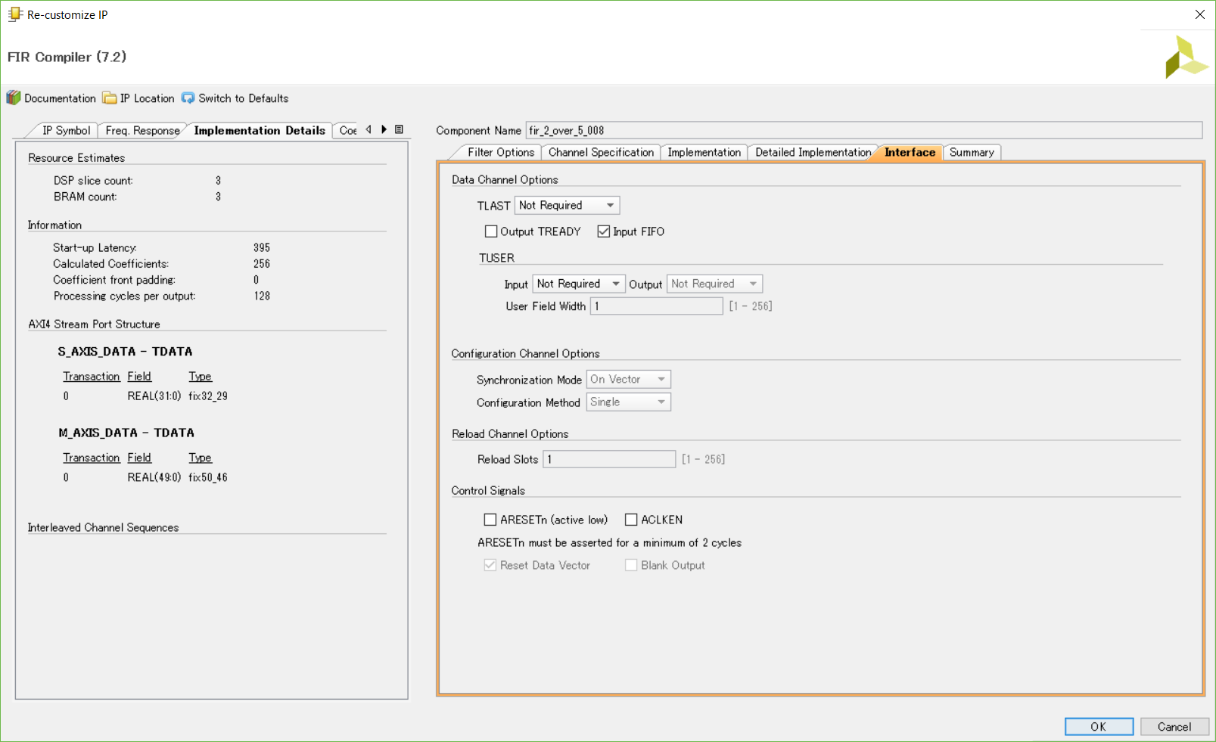Toggle the Reset Data Vector checkbox
Viewport: 1216px width, 742px height.
tap(490, 565)
